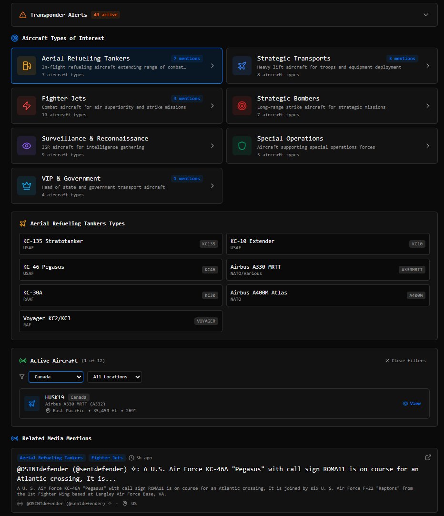Select the Airbus A400M Atlas row
The height and width of the screenshot is (516, 444).
point(328,295)
